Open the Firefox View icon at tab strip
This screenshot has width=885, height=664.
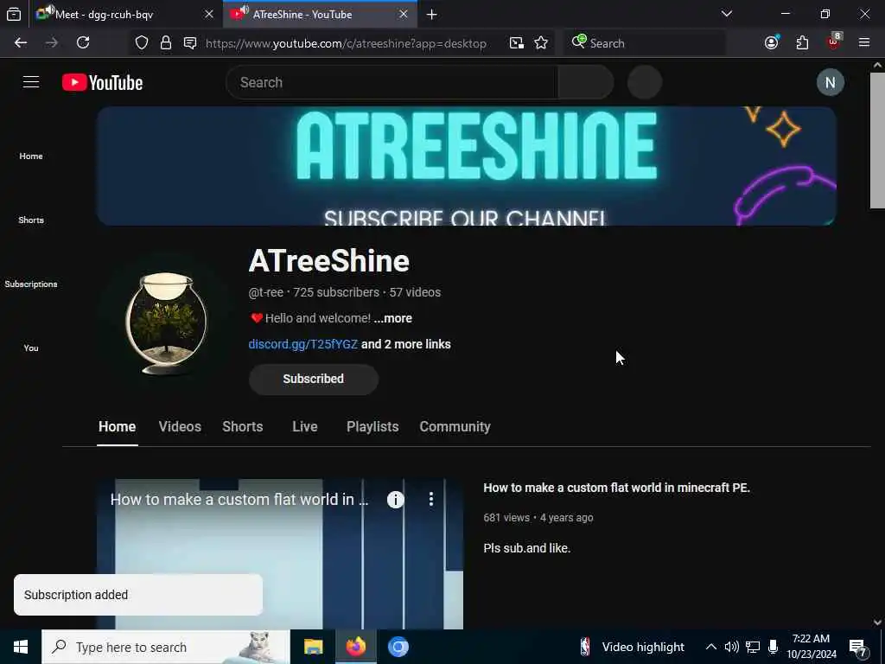(14, 15)
